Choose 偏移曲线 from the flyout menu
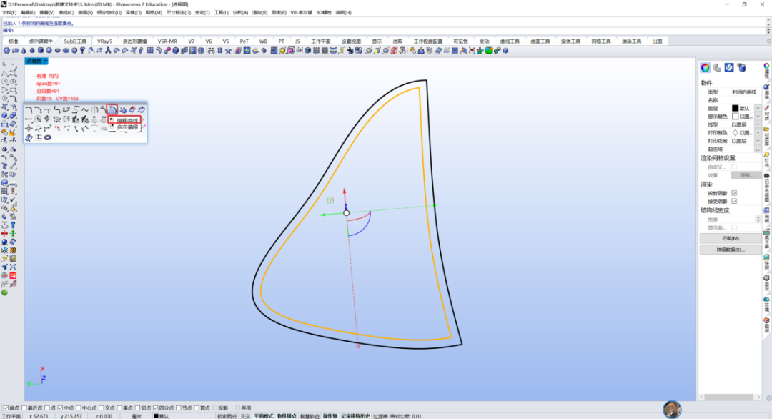The image size is (772, 419). pyautogui.click(x=127, y=120)
